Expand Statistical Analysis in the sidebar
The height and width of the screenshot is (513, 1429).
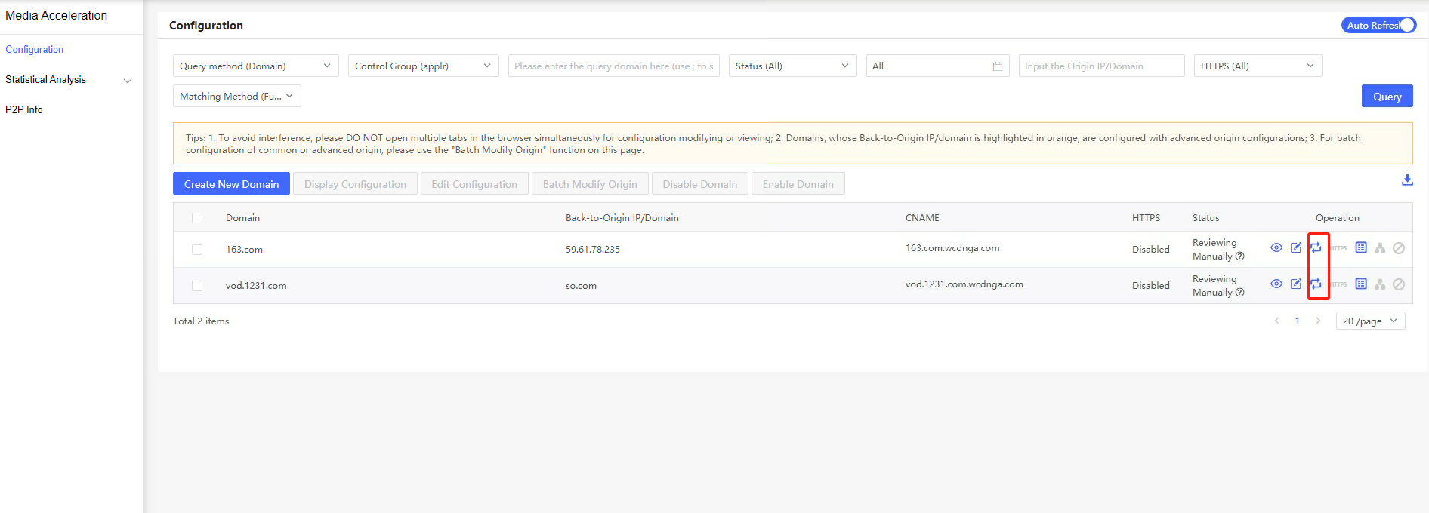click(x=68, y=80)
